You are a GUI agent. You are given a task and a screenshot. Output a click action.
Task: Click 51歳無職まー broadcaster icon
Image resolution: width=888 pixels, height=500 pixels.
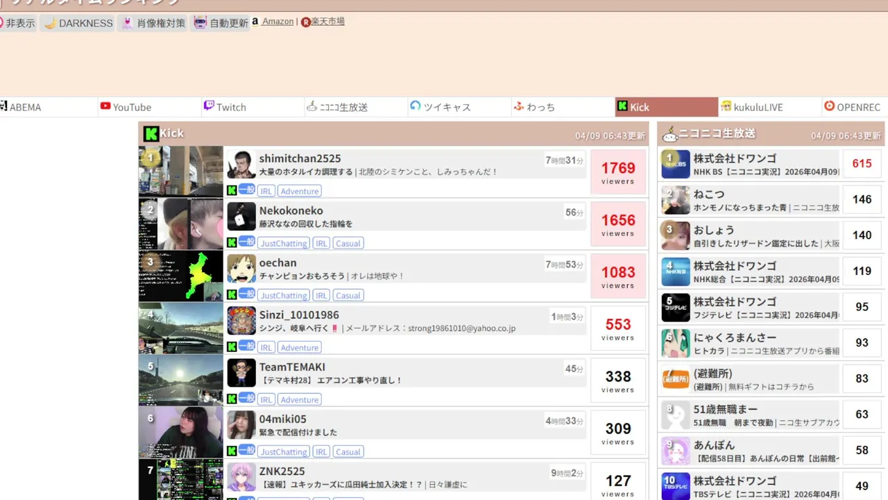coord(676,415)
